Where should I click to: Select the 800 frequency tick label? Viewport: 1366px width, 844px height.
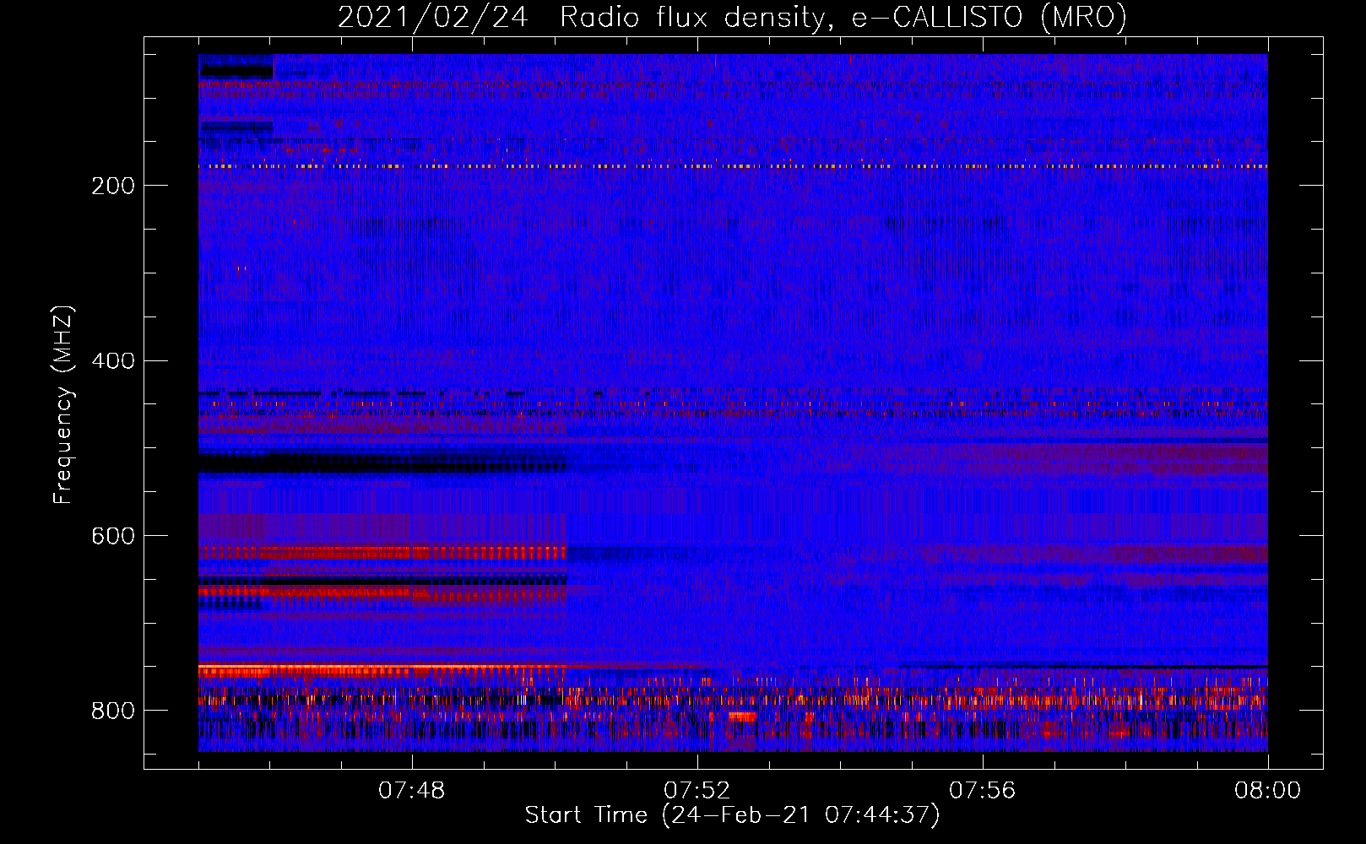pyautogui.click(x=112, y=711)
